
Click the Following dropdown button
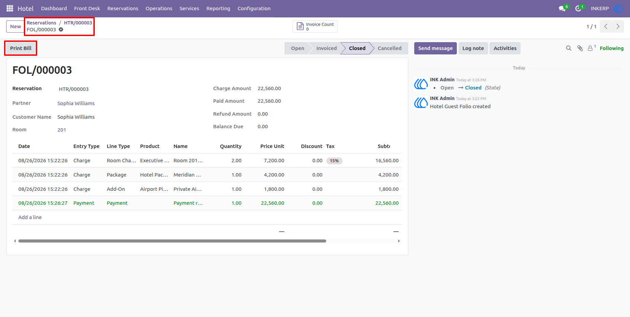[612, 48]
